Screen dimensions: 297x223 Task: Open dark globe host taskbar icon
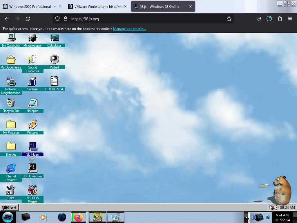pyautogui.click(x=62, y=217)
